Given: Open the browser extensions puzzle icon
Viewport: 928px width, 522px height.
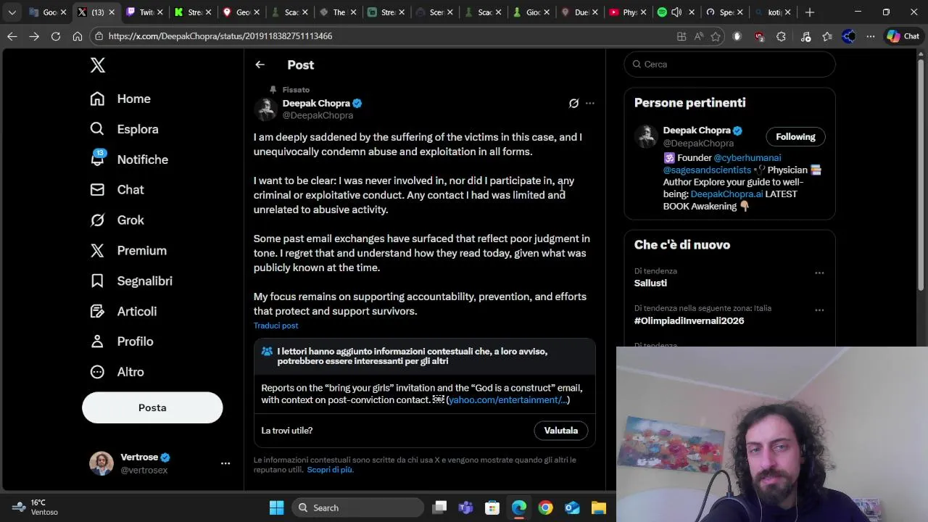Looking at the screenshot, I should [x=781, y=36].
